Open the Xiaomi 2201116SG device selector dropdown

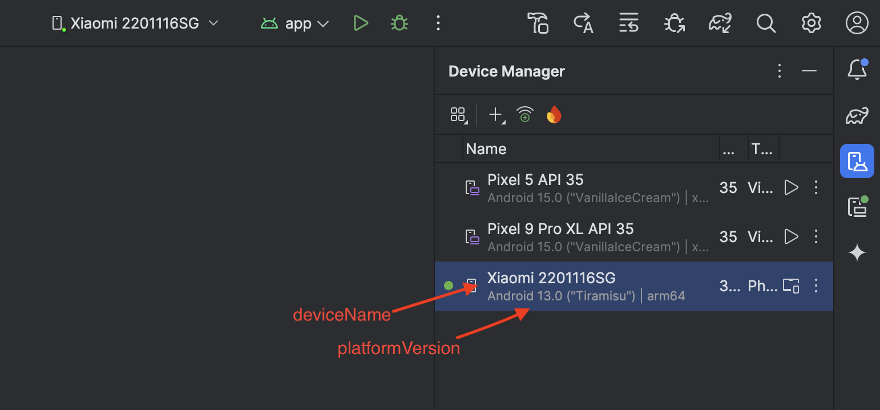click(135, 23)
